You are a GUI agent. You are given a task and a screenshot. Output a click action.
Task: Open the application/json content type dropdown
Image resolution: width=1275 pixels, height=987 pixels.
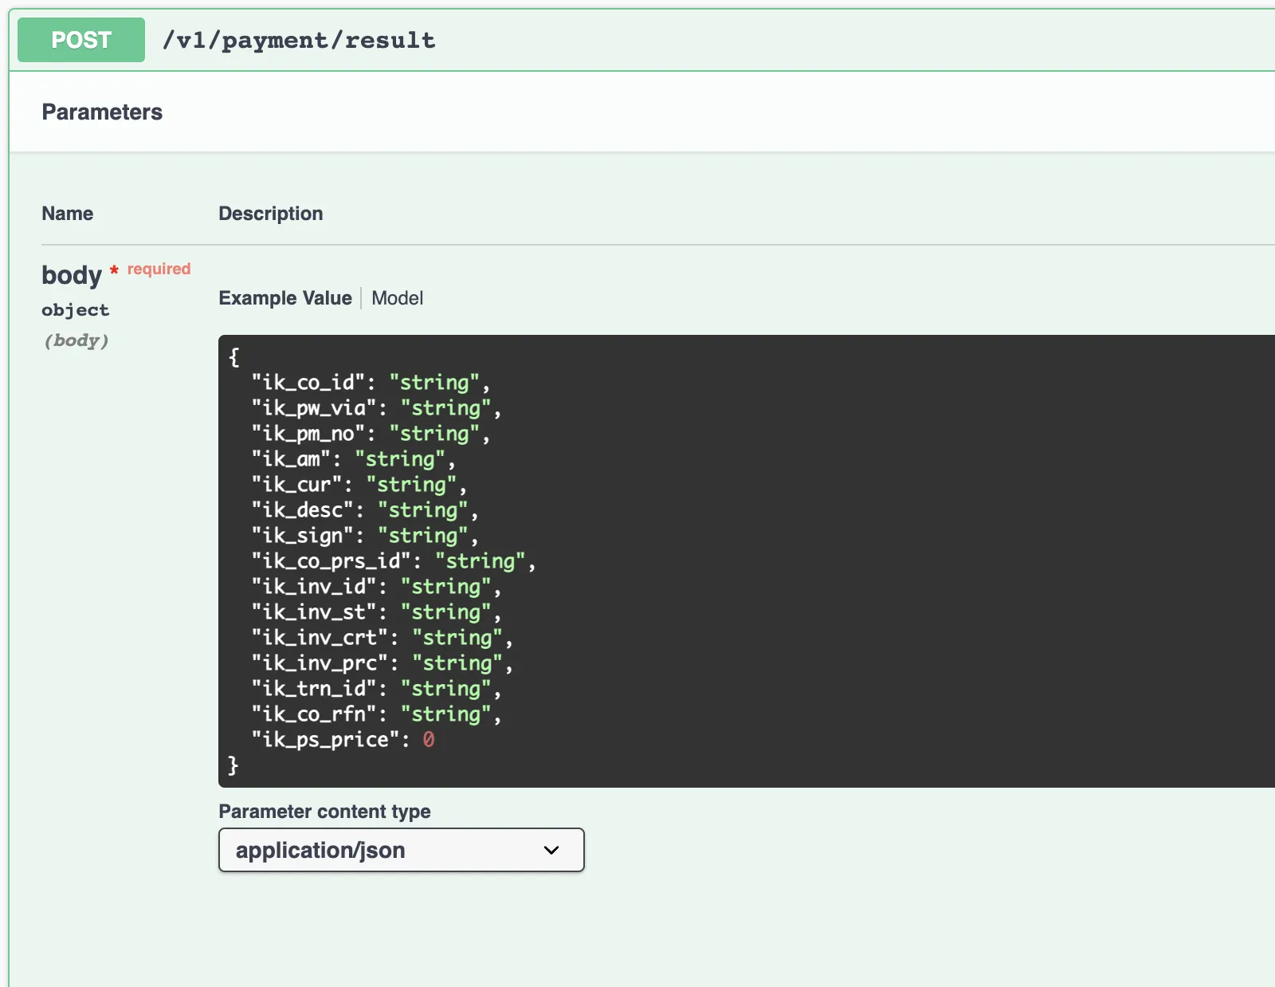(401, 850)
